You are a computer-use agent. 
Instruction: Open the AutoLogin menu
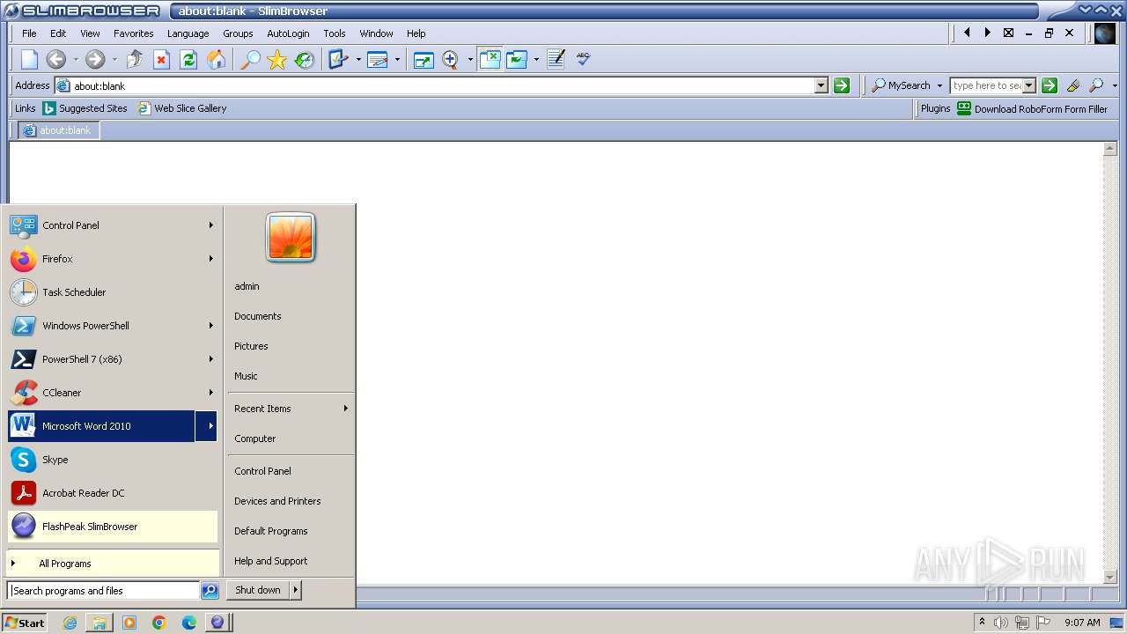tap(288, 33)
